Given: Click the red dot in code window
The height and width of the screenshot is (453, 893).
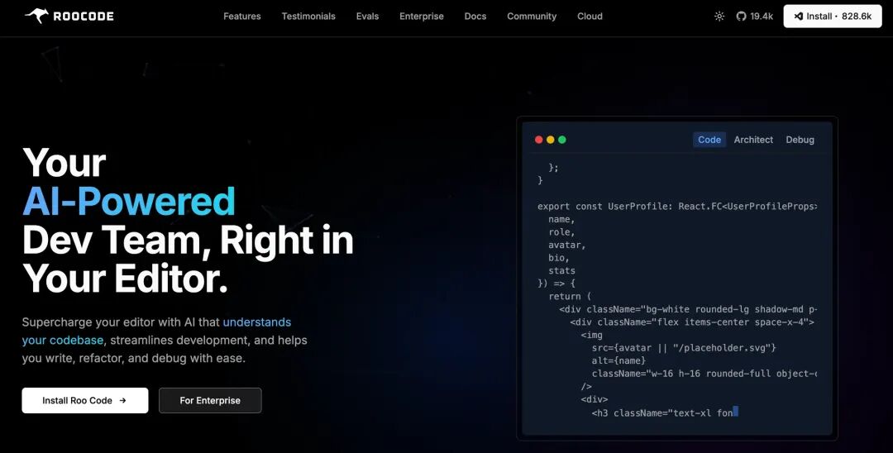Looking at the screenshot, I should click(539, 140).
